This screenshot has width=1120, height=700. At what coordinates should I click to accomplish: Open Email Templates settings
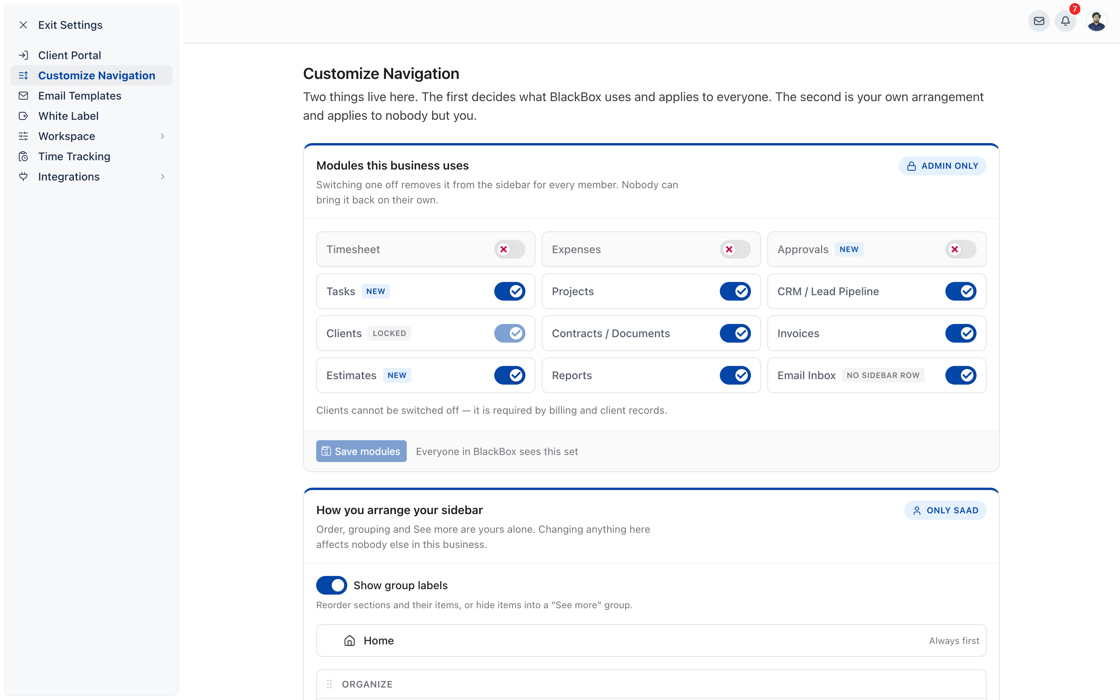click(x=91, y=96)
